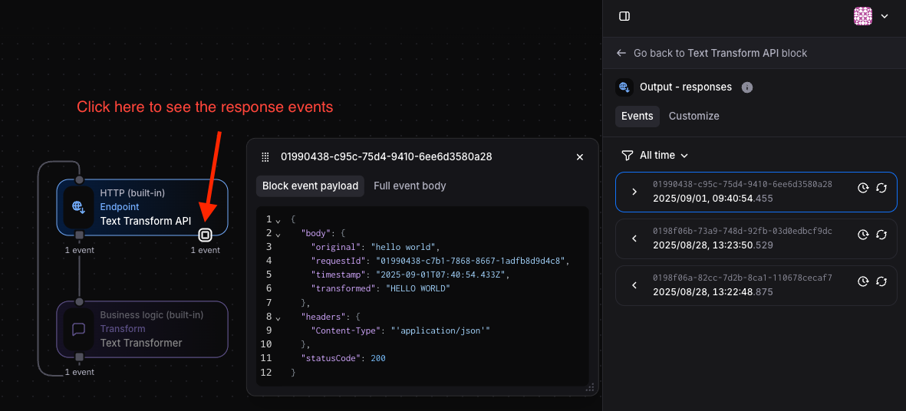This screenshot has height=411, width=906.
Task: Click the HTTP endpoint globe icon
Action: click(78, 207)
